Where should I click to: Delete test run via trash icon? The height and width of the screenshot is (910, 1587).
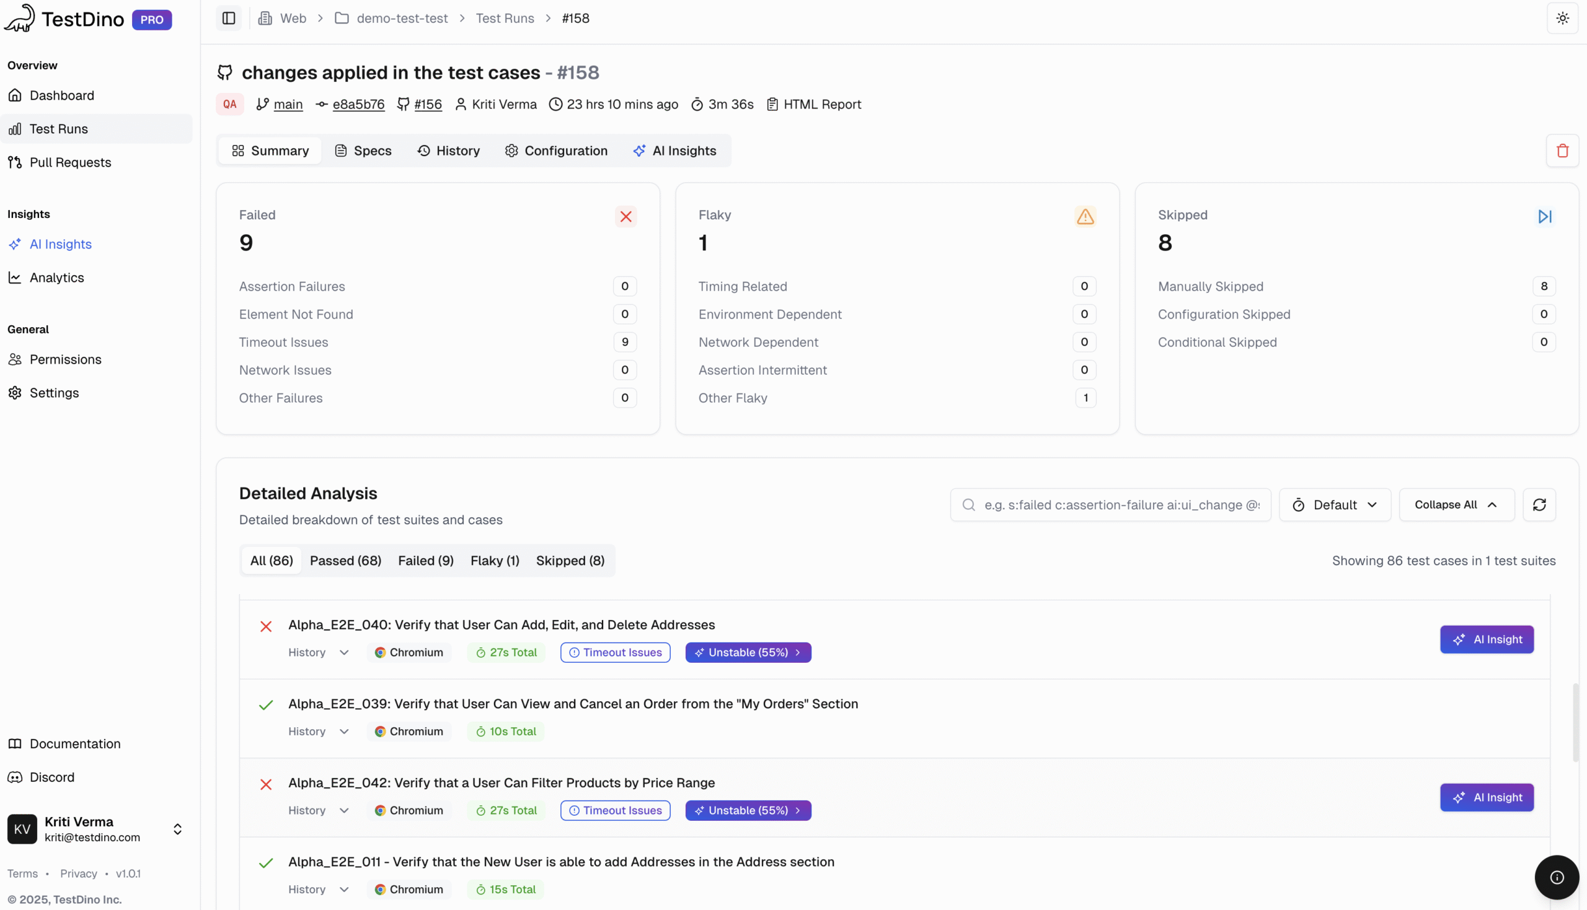pos(1562,151)
